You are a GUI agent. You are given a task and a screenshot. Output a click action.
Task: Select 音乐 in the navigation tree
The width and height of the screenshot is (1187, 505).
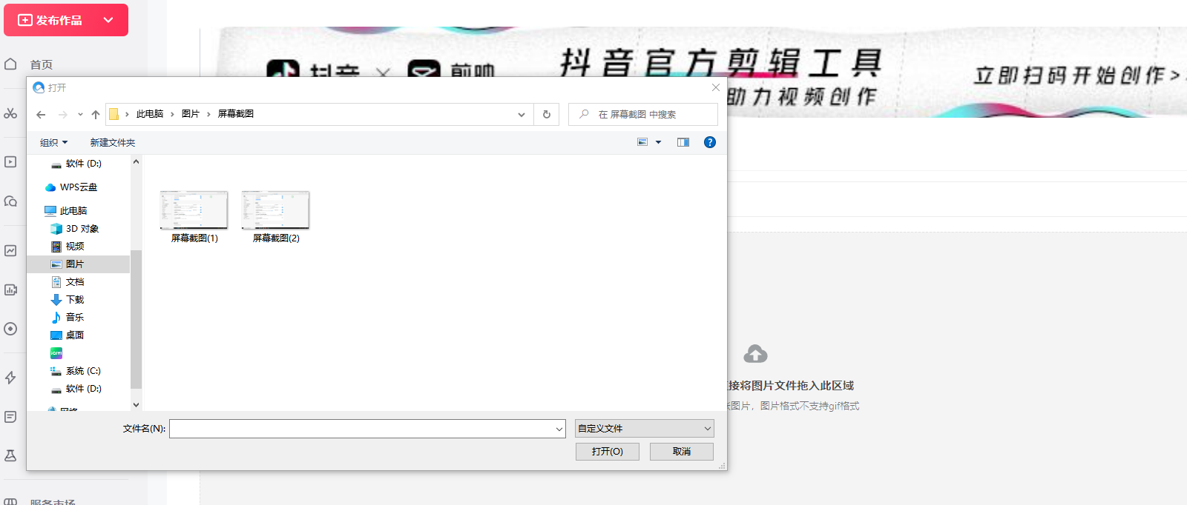click(x=75, y=317)
